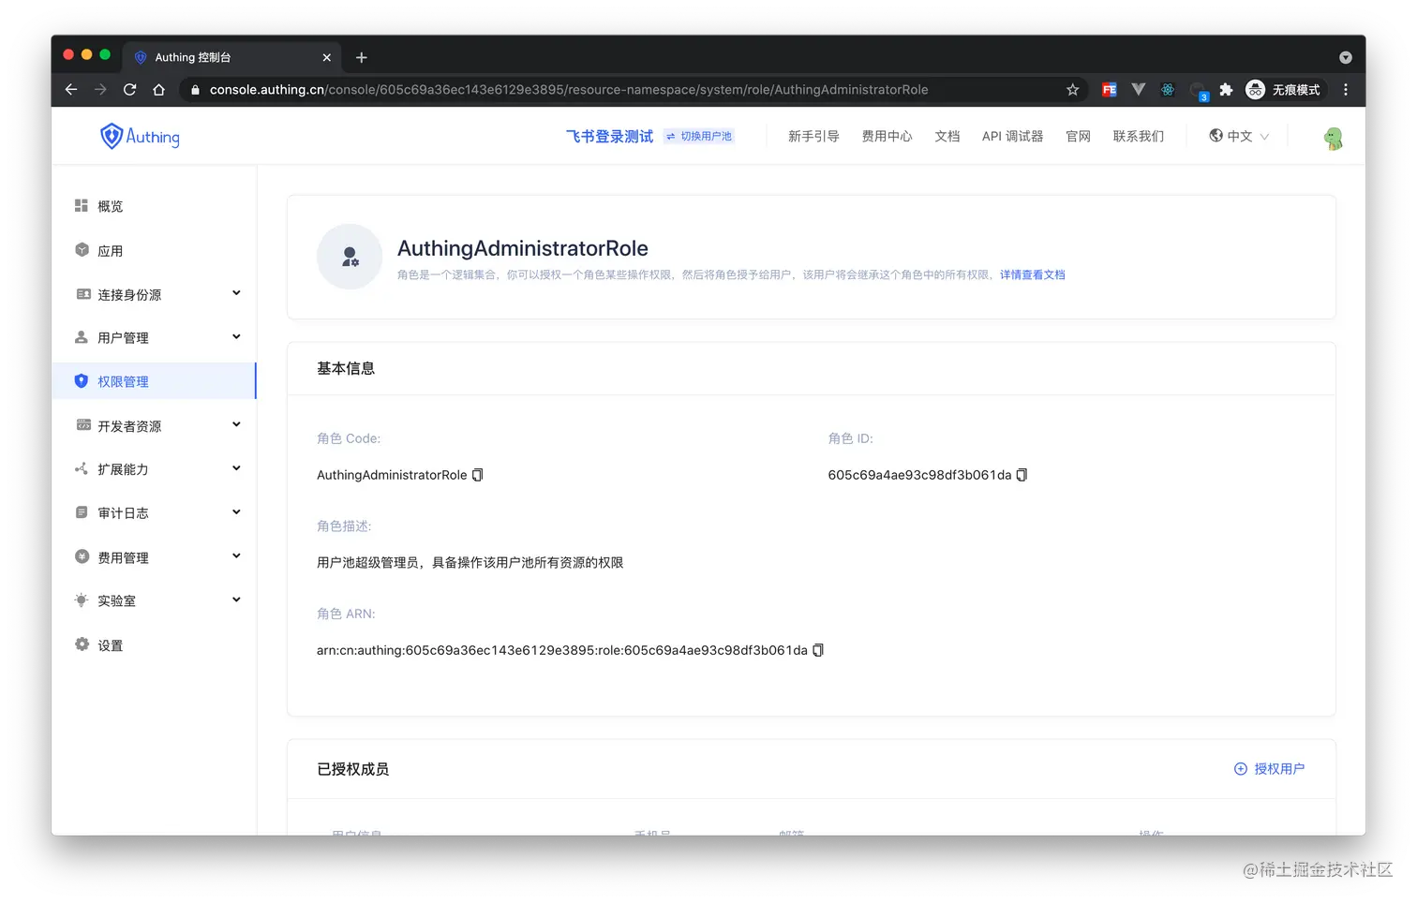Image resolution: width=1417 pixels, height=903 pixels.
Task: Click the React DevTools extension icon
Action: (1168, 90)
